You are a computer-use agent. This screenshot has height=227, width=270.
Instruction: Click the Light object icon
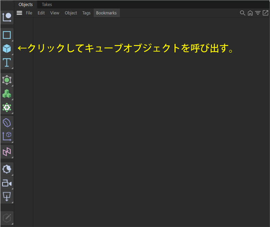[x=7, y=169]
